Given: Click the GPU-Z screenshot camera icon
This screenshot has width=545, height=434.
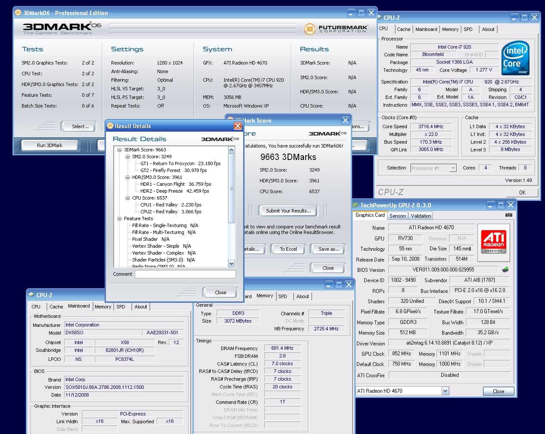Looking at the screenshot, I should (508, 215).
